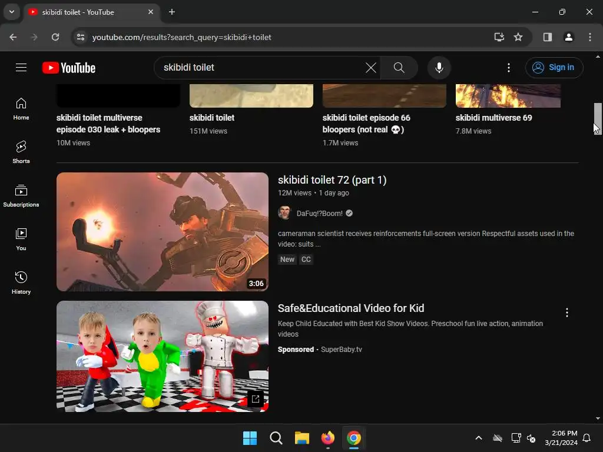Start voice search with microphone

(x=439, y=68)
